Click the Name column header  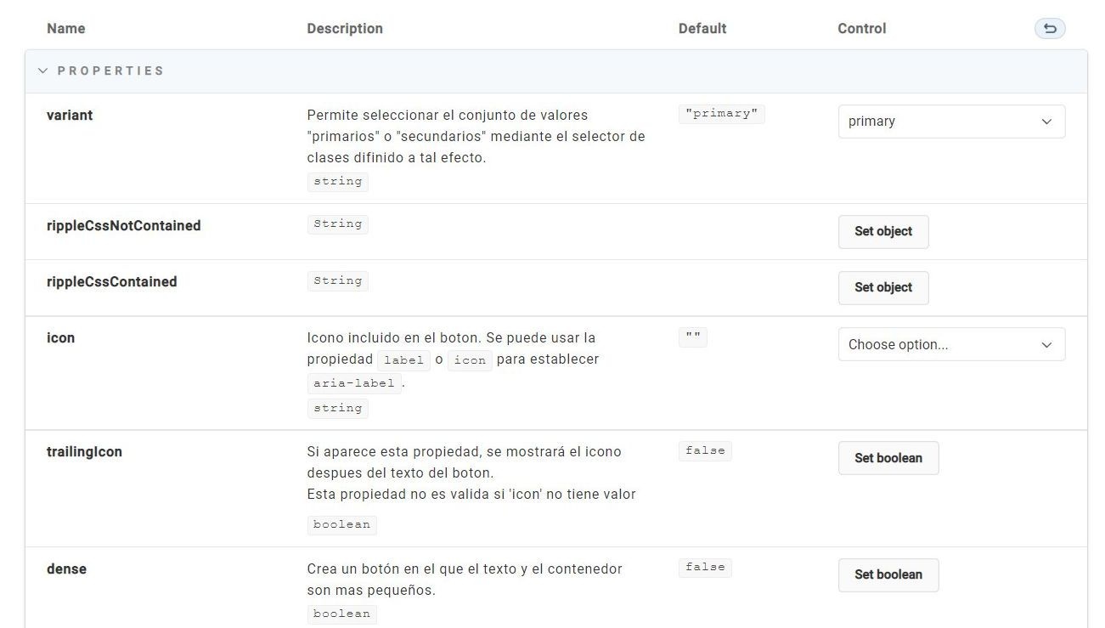point(66,29)
